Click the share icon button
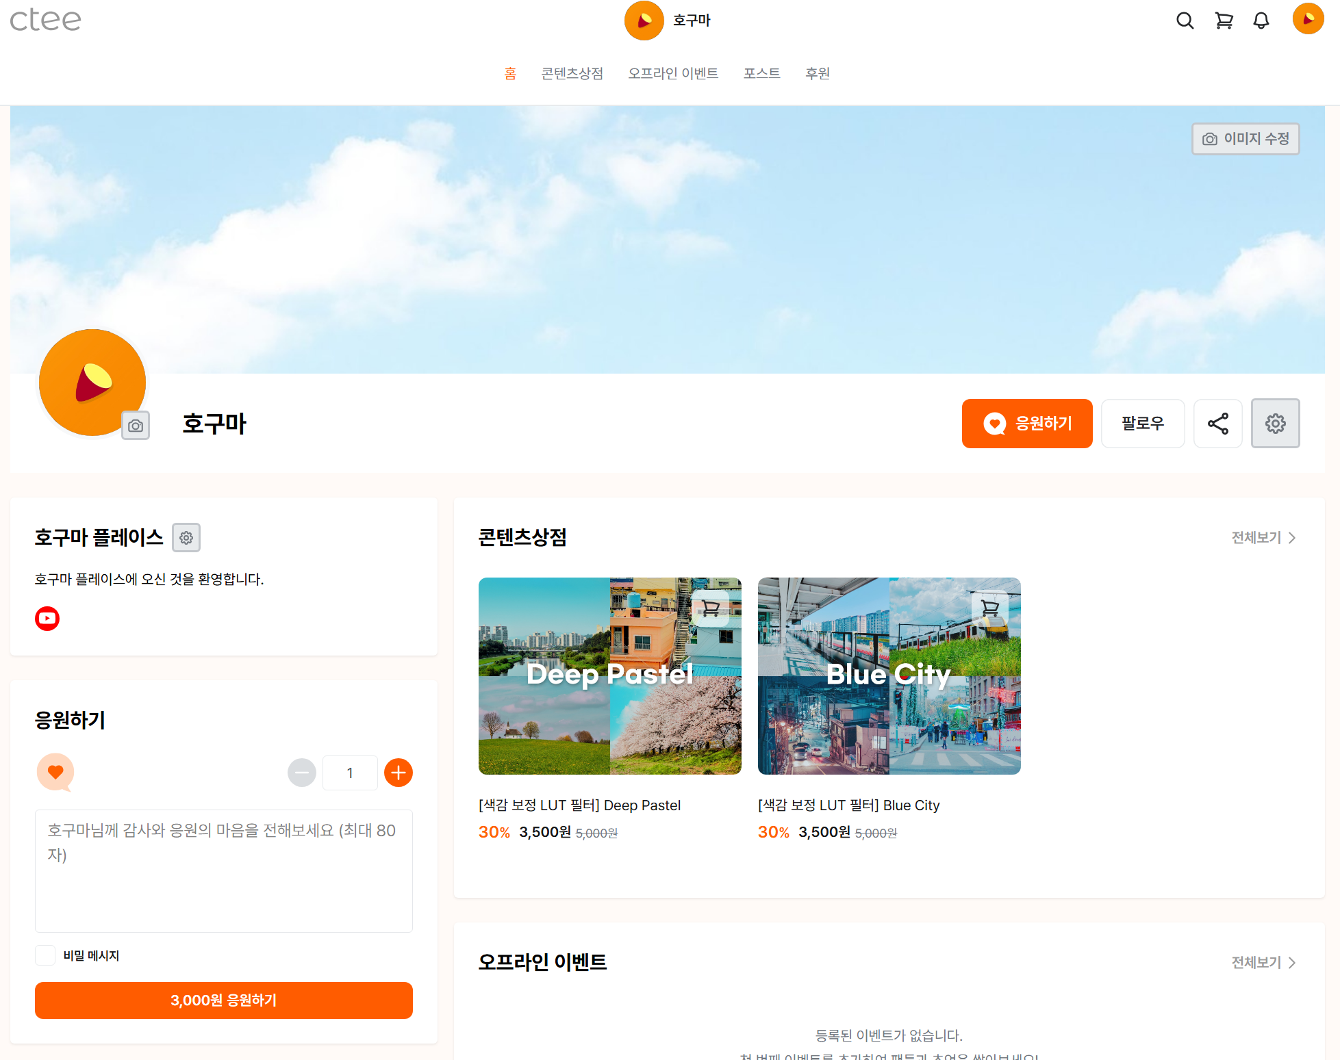Viewport: 1340px width, 1060px height. click(x=1217, y=424)
